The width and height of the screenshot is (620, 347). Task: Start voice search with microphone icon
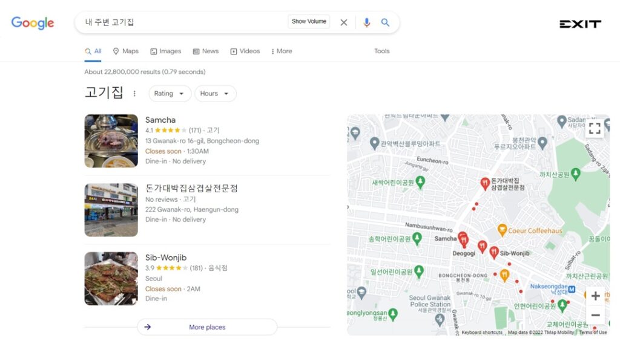(366, 22)
